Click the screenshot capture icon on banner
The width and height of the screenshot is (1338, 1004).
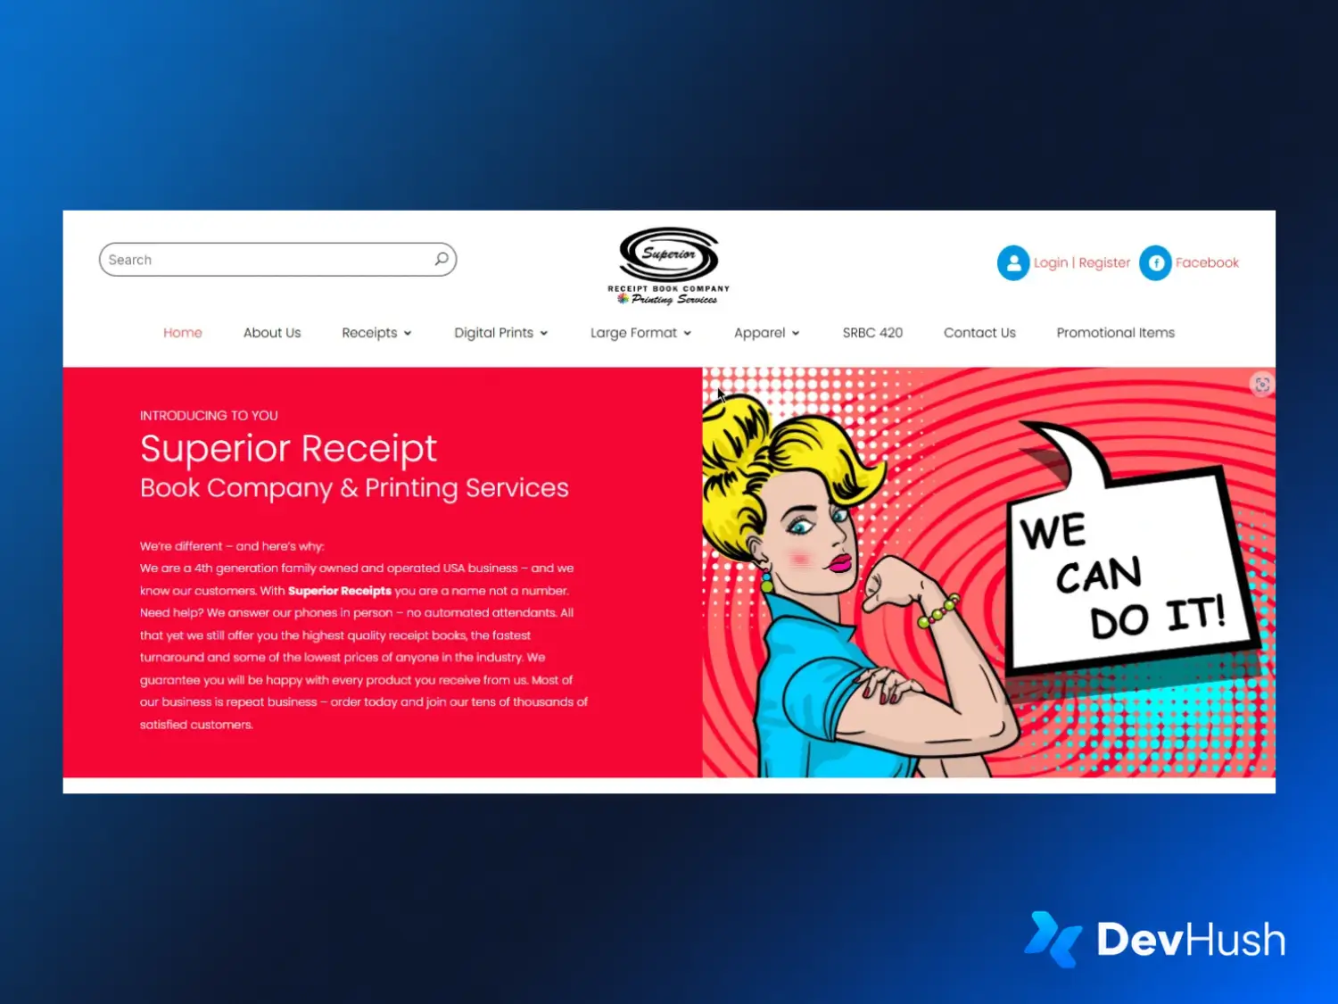coord(1262,385)
